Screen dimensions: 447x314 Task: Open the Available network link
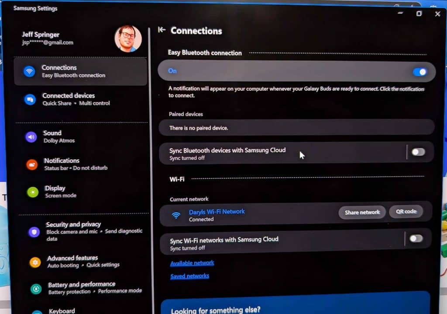192,263
